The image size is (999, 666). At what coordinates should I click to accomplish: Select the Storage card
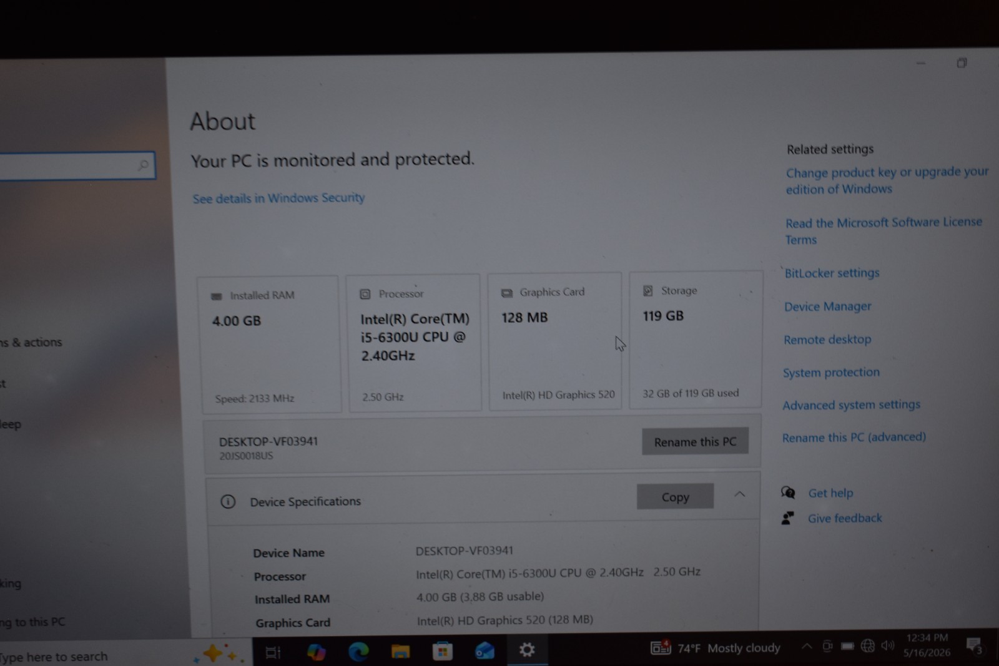pos(696,340)
